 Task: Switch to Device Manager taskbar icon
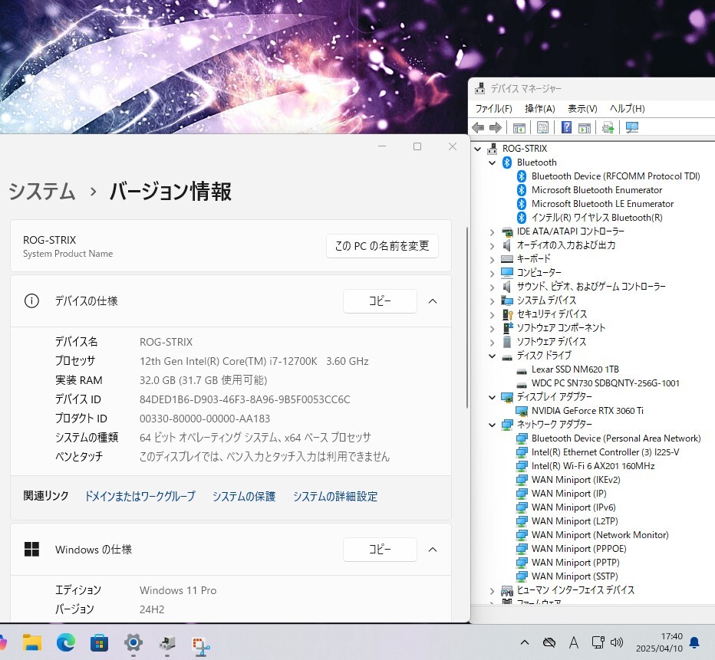[167, 642]
